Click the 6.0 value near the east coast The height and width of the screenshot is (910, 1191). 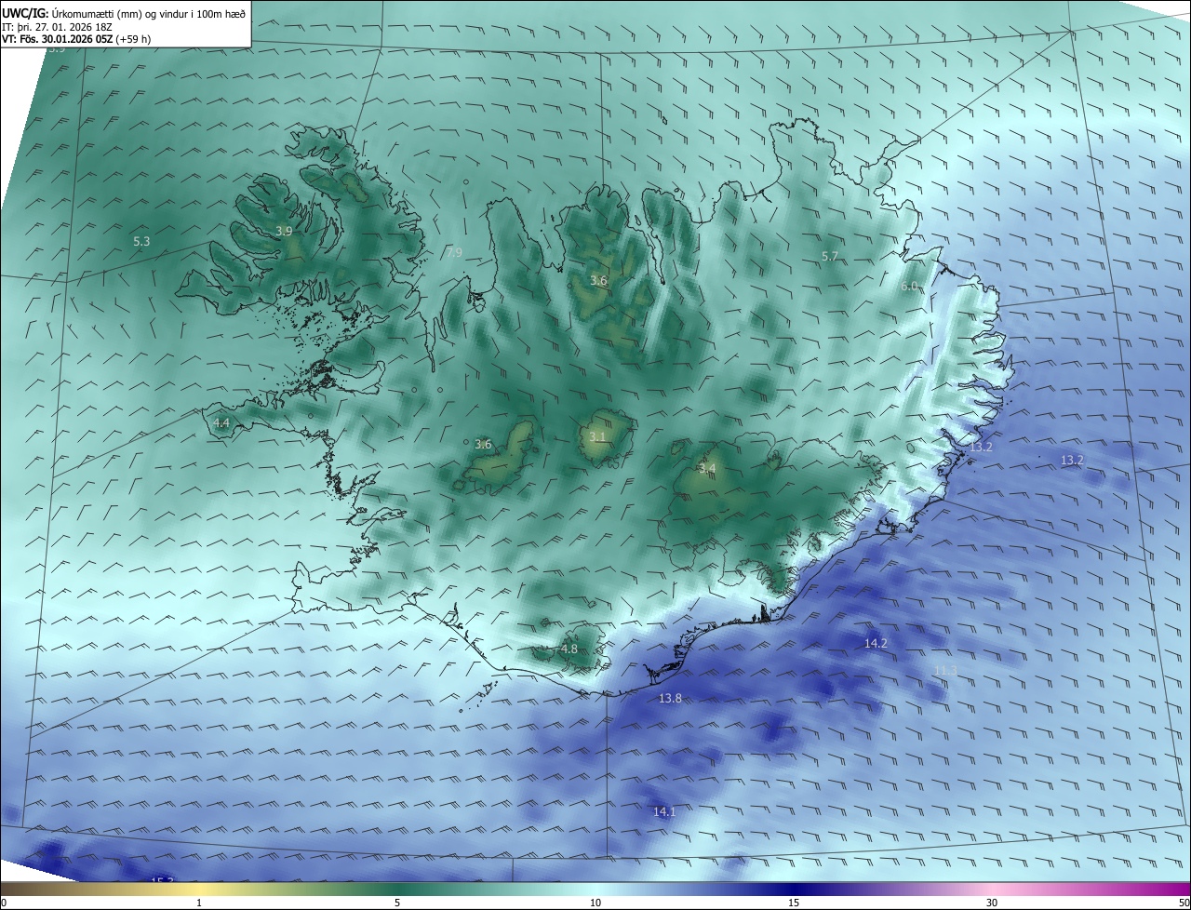(x=909, y=286)
